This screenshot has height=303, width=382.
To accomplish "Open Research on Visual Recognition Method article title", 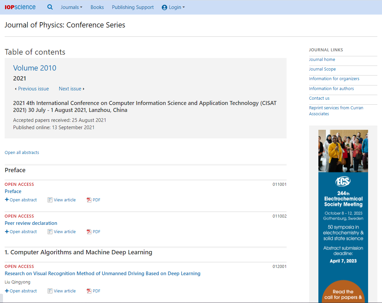I will (x=103, y=274).
